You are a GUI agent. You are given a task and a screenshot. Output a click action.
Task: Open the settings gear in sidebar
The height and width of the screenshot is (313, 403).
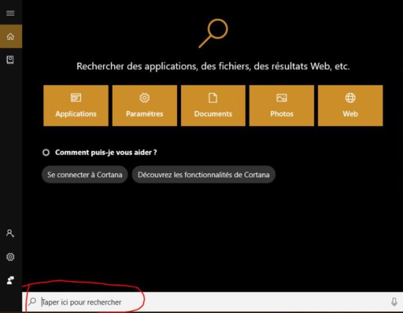10,257
